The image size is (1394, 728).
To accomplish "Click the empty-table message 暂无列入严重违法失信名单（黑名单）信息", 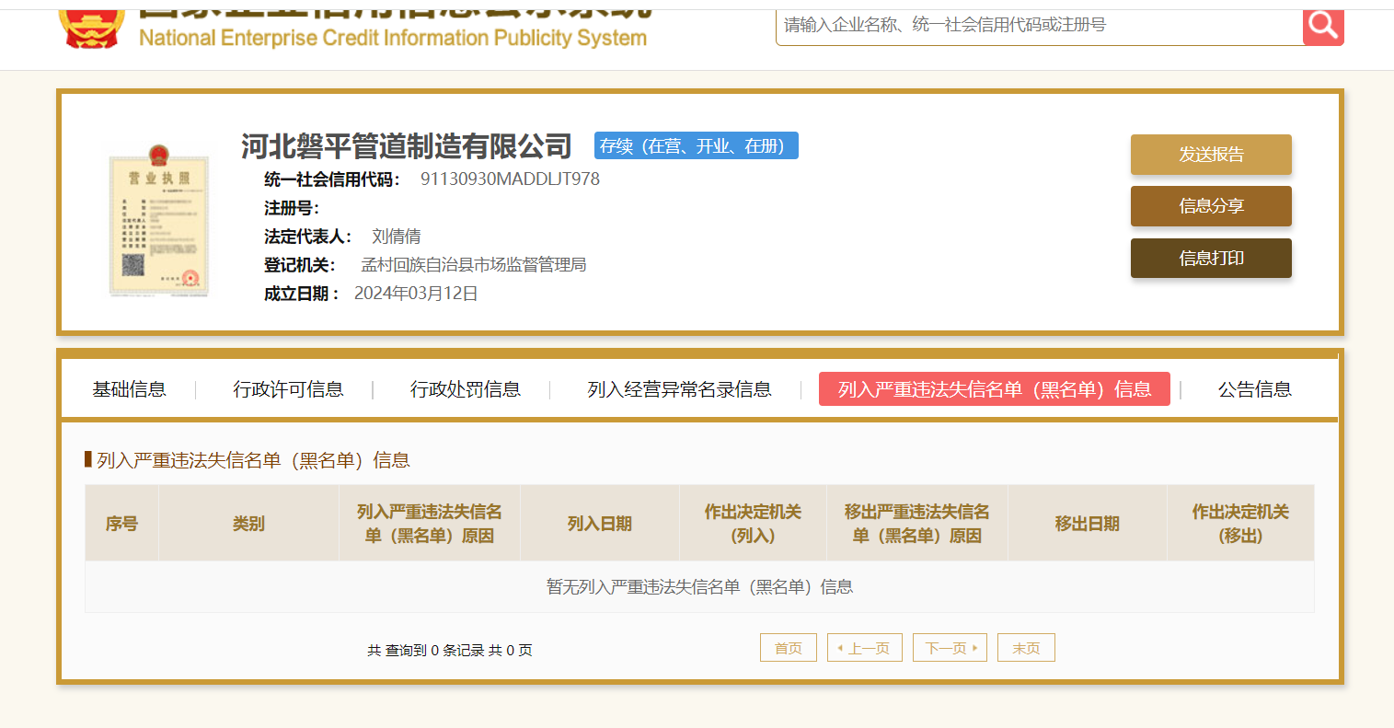I will [699, 587].
